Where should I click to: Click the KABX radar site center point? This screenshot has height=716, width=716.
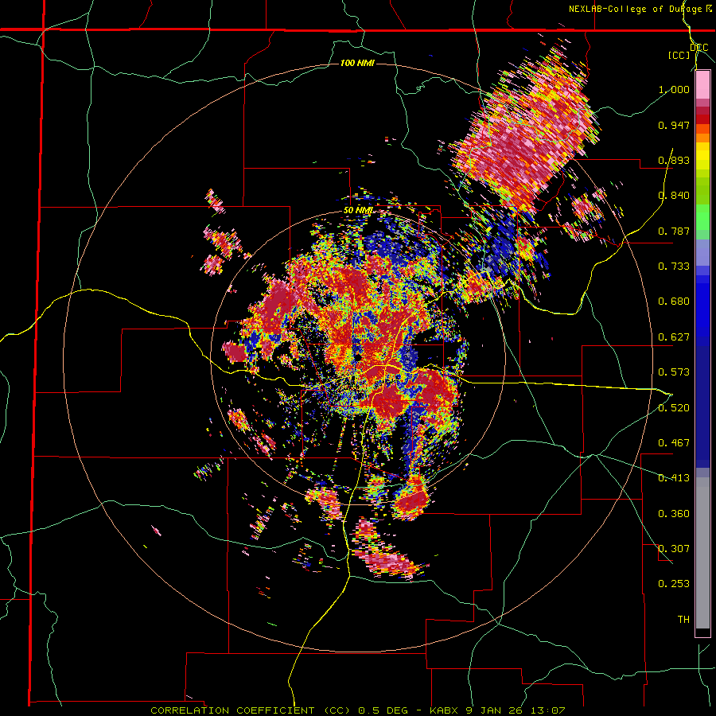click(358, 357)
